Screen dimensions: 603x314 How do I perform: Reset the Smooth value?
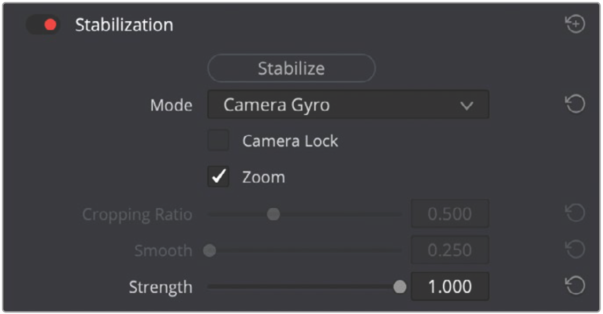pyautogui.click(x=575, y=250)
